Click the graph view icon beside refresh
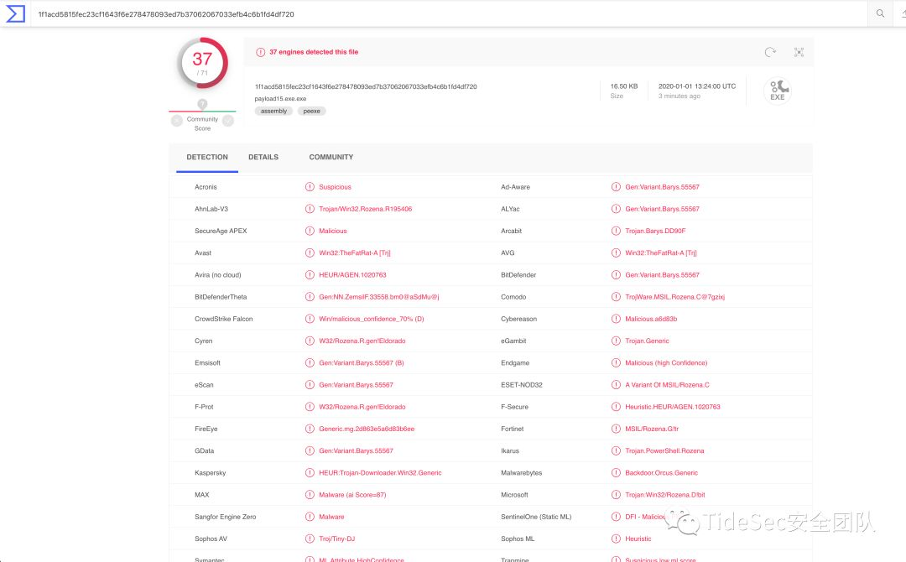The width and height of the screenshot is (906, 562). tap(799, 52)
